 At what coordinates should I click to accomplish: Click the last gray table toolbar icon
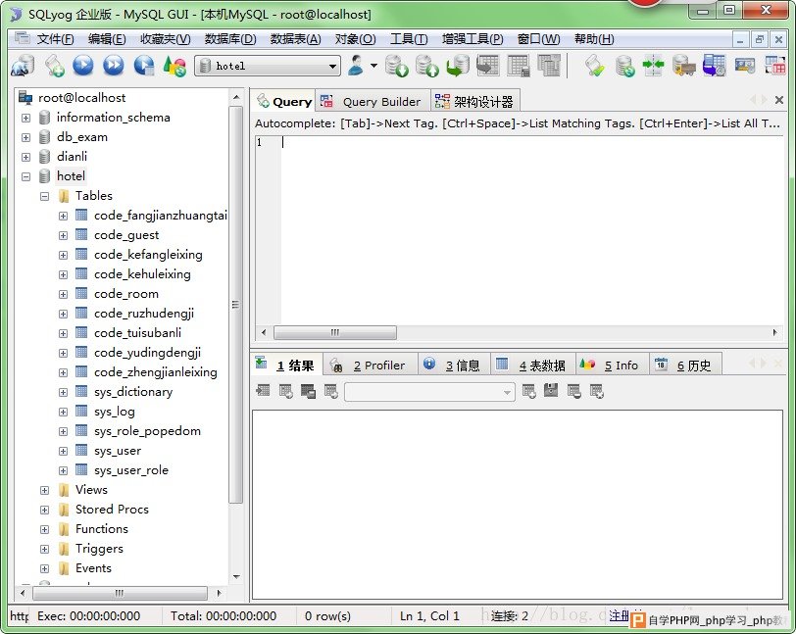click(x=549, y=66)
